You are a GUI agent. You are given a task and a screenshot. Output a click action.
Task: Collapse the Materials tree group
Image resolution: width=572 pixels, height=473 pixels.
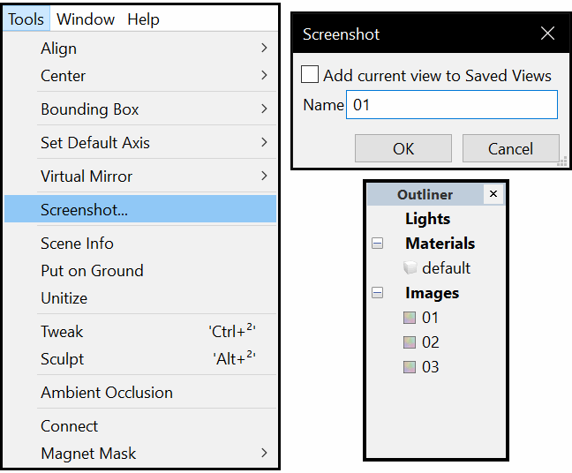pos(379,244)
